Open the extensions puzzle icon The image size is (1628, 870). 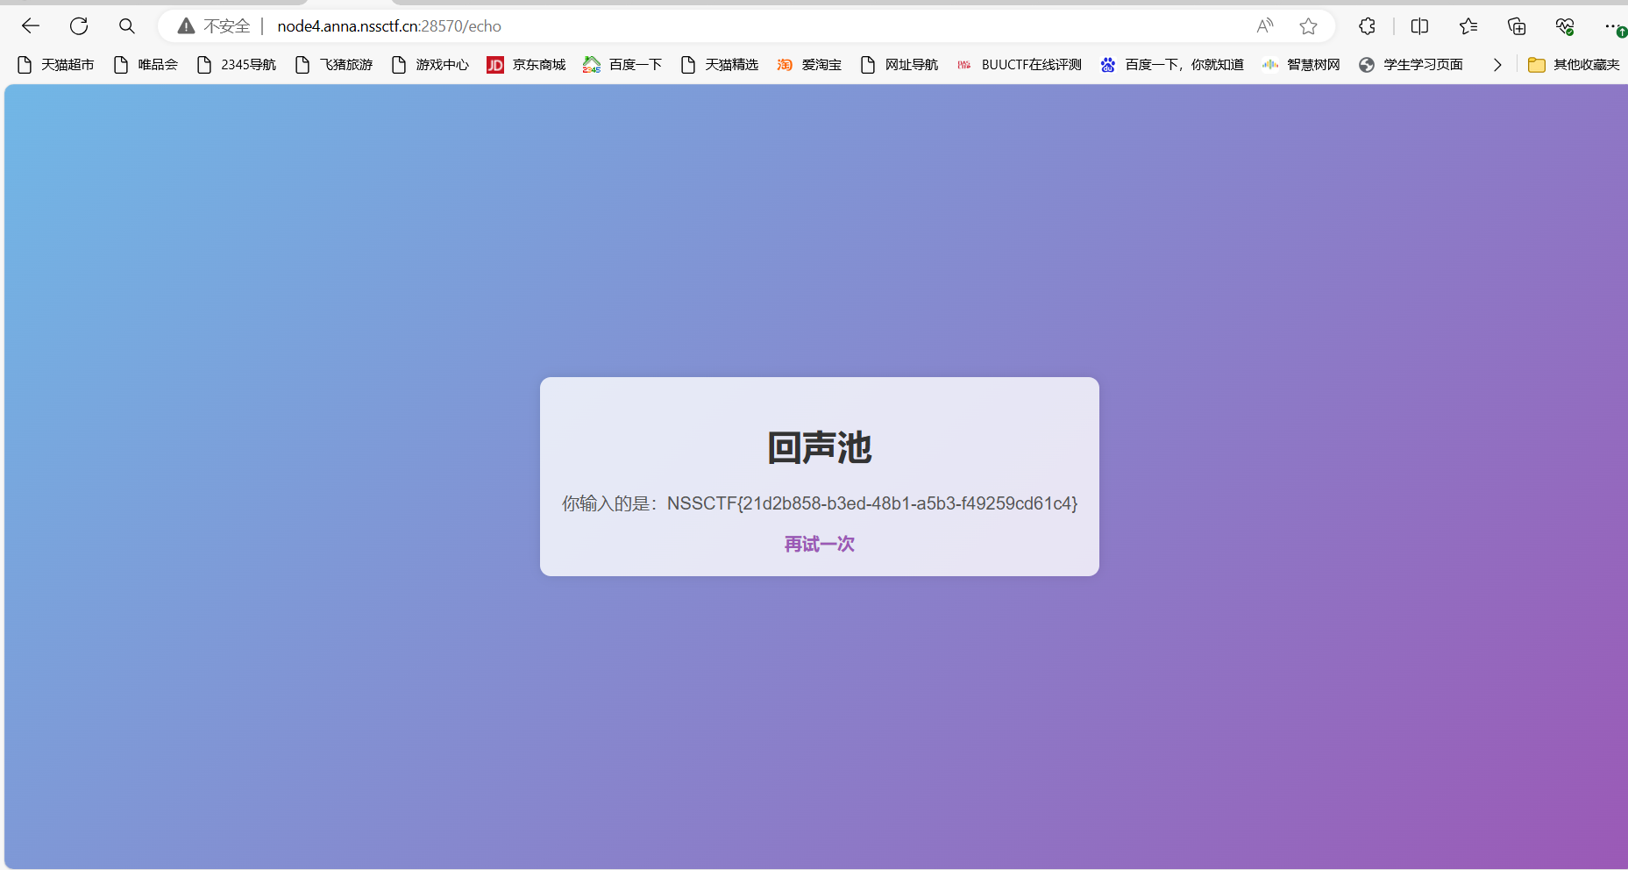pyautogui.click(x=1367, y=26)
